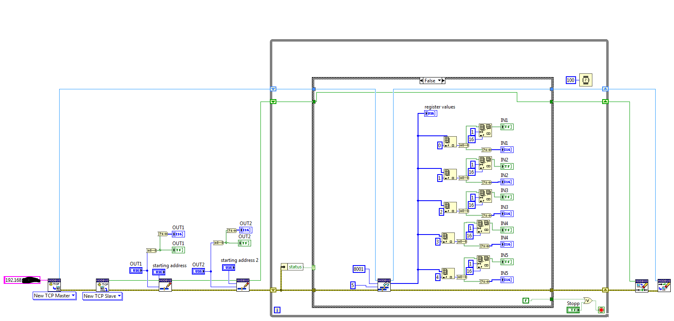Click the index constant 4

438,277
